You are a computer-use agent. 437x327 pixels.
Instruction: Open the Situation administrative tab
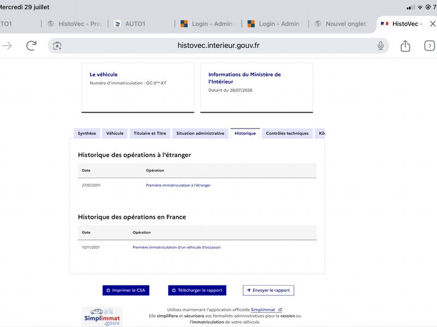point(200,134)
